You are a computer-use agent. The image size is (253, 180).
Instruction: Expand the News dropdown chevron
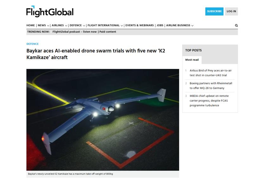(48, 26)
